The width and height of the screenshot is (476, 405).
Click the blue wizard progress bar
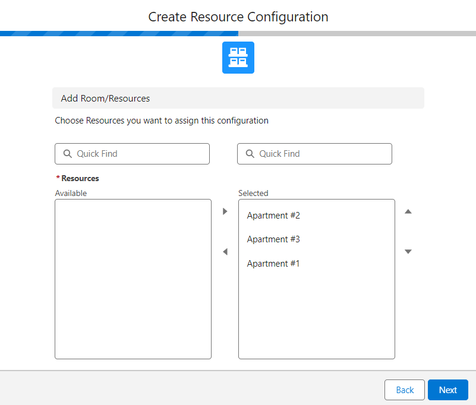point(119,34)
